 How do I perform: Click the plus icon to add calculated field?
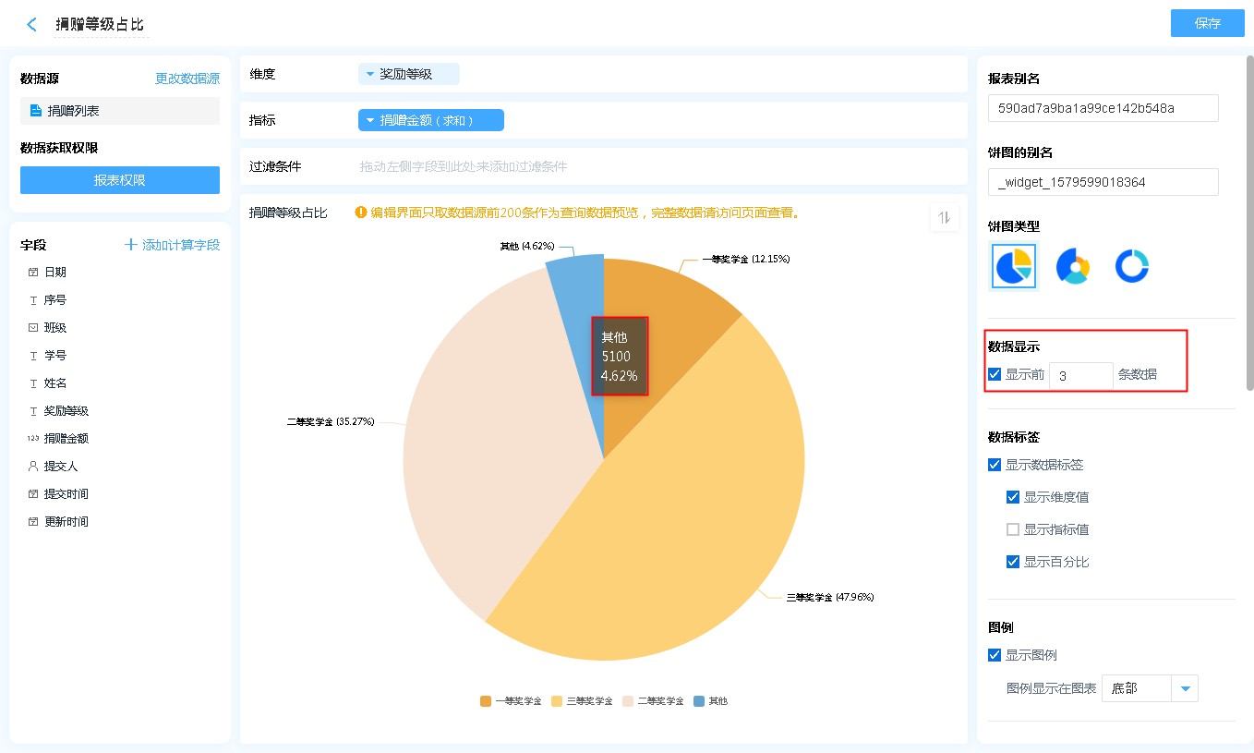coord(131,245)
